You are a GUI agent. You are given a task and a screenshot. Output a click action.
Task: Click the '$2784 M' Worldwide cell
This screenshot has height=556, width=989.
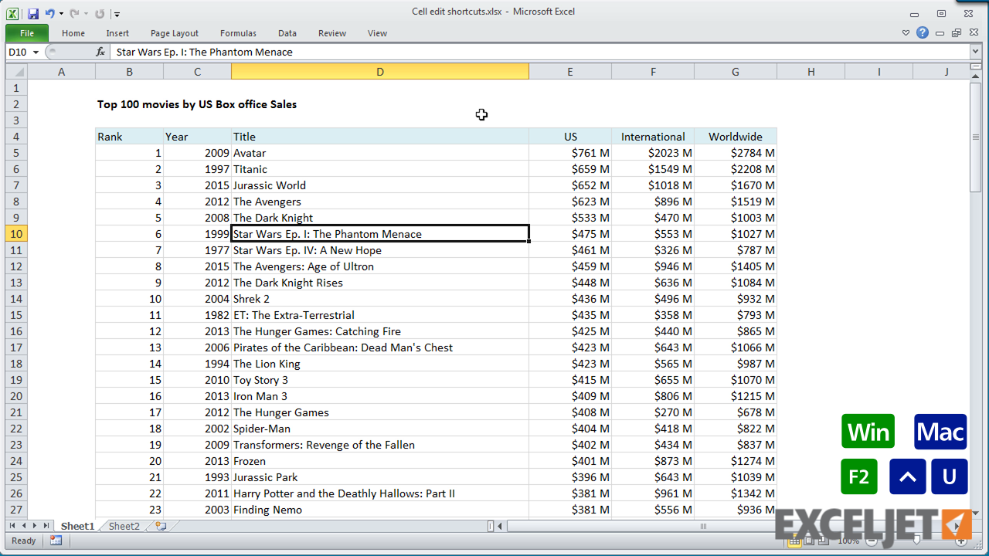point(736,153)
